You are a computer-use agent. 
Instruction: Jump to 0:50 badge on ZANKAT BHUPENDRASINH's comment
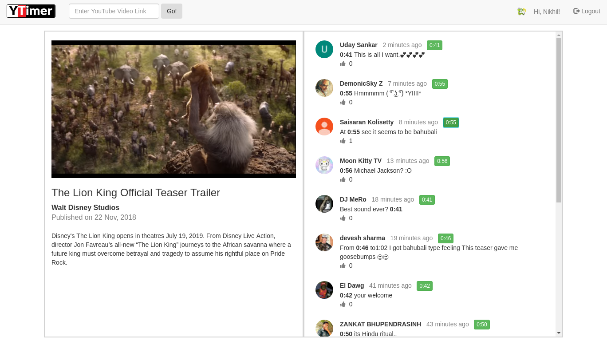pyautogui.click(x=482, y=325)
